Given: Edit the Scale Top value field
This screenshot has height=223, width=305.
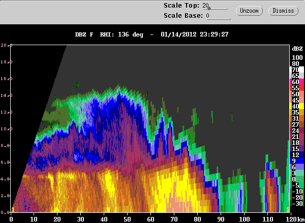Looking at the screenshot, I should [215, 6].
